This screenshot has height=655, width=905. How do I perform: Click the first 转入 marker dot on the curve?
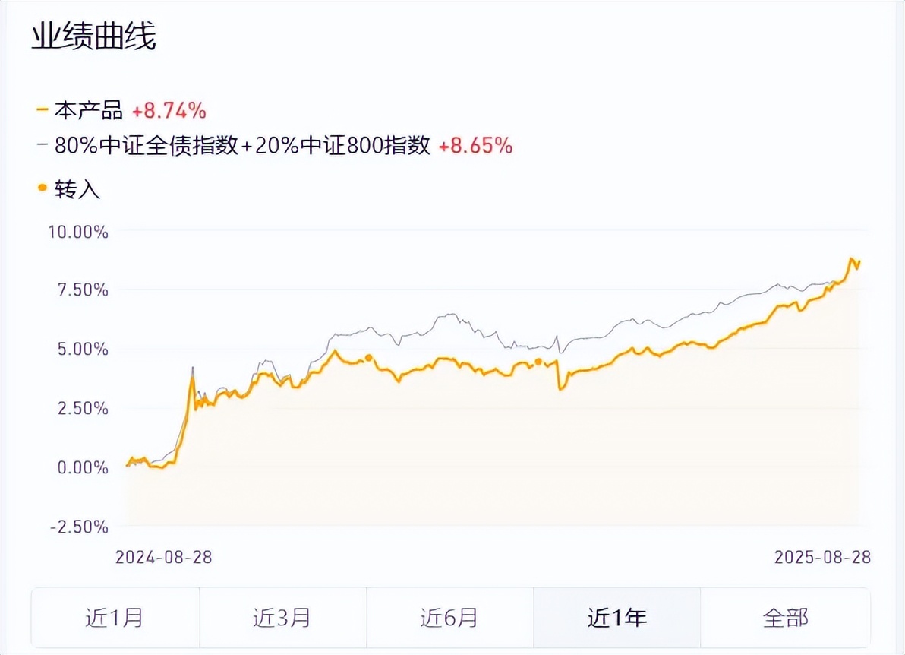(369, 357)
